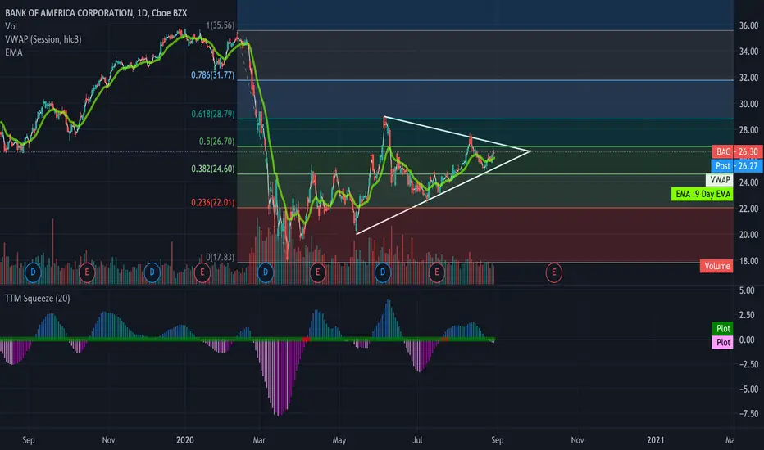764x450 pixels.
Task: Click the Fibonacci 0(17.83) level label
Action: [221, 257]
